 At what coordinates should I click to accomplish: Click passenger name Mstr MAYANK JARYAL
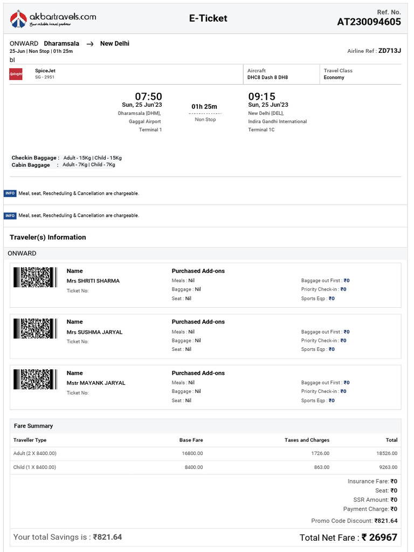(96, 383)
